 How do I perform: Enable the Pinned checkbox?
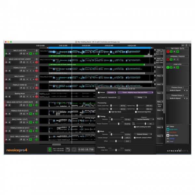[99, 92]
